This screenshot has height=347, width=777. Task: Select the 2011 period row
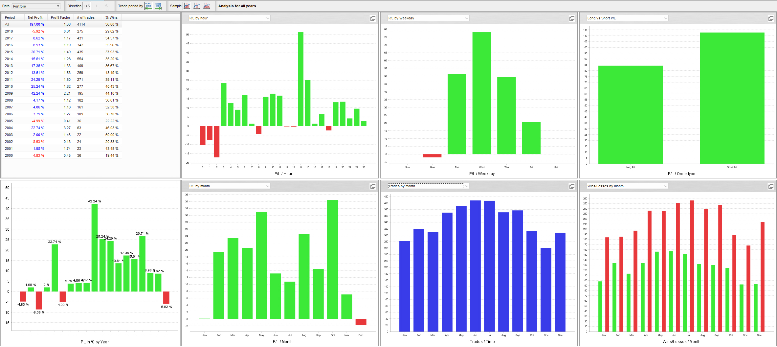pyautogui.click(x=62, y=80)
